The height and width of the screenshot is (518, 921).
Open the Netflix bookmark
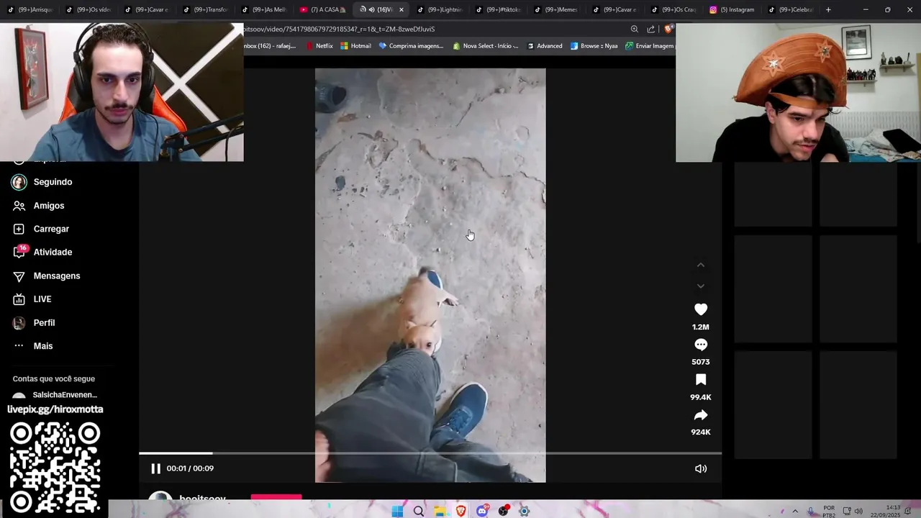(x=319, y=46)
